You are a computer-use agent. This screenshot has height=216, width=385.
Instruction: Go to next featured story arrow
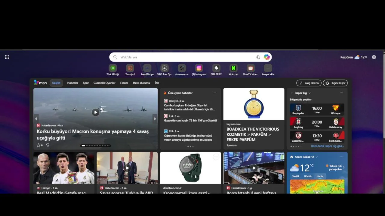click(x=155, y=119)
